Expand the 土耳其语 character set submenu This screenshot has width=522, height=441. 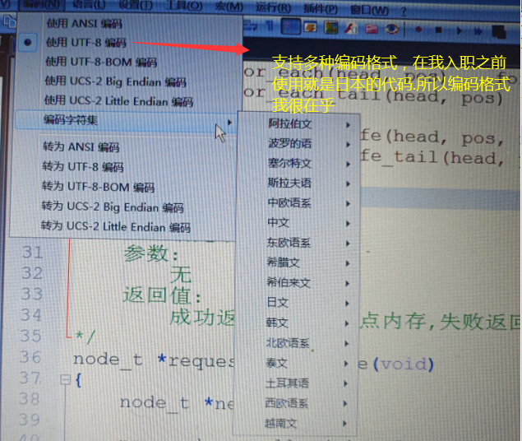294,383
